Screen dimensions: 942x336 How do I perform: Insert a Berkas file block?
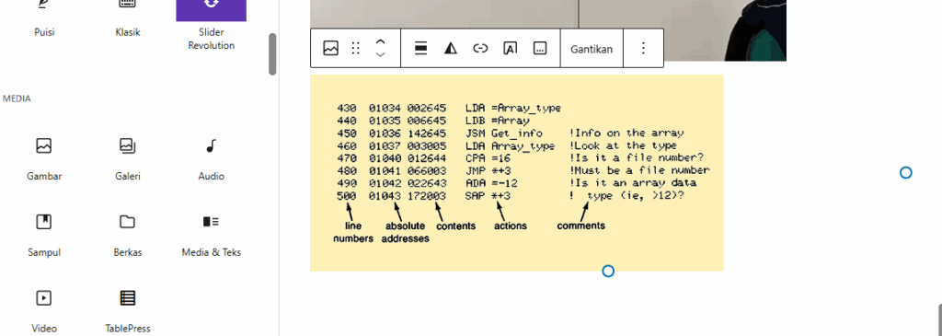coord(127,235)
